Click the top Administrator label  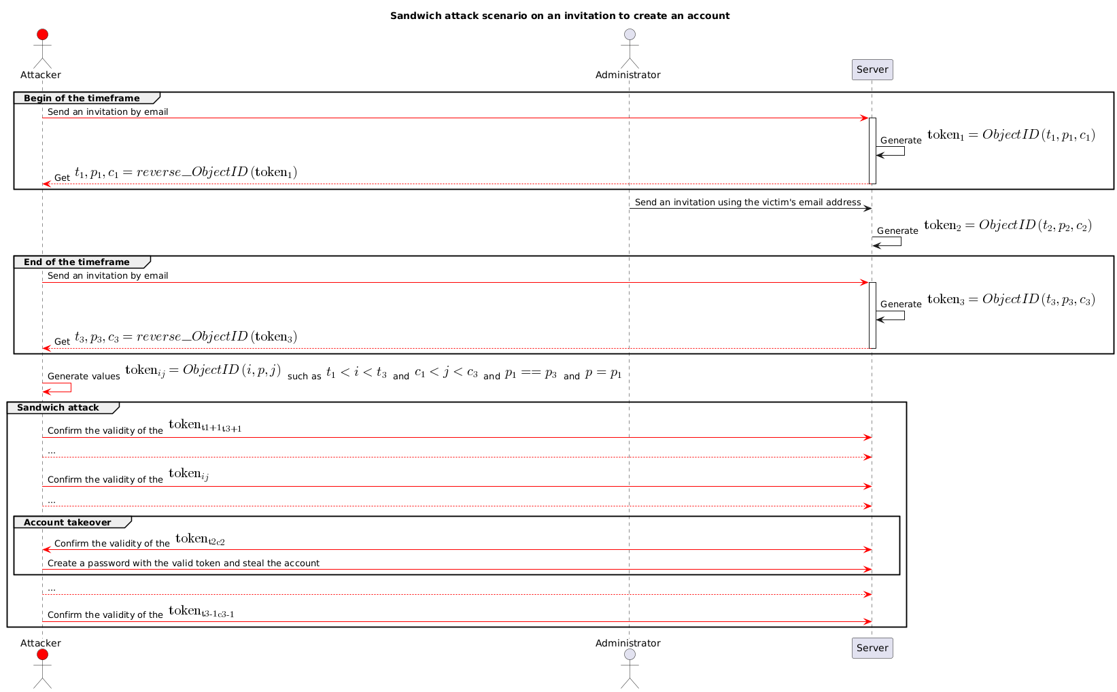click(x=628, y=75)
